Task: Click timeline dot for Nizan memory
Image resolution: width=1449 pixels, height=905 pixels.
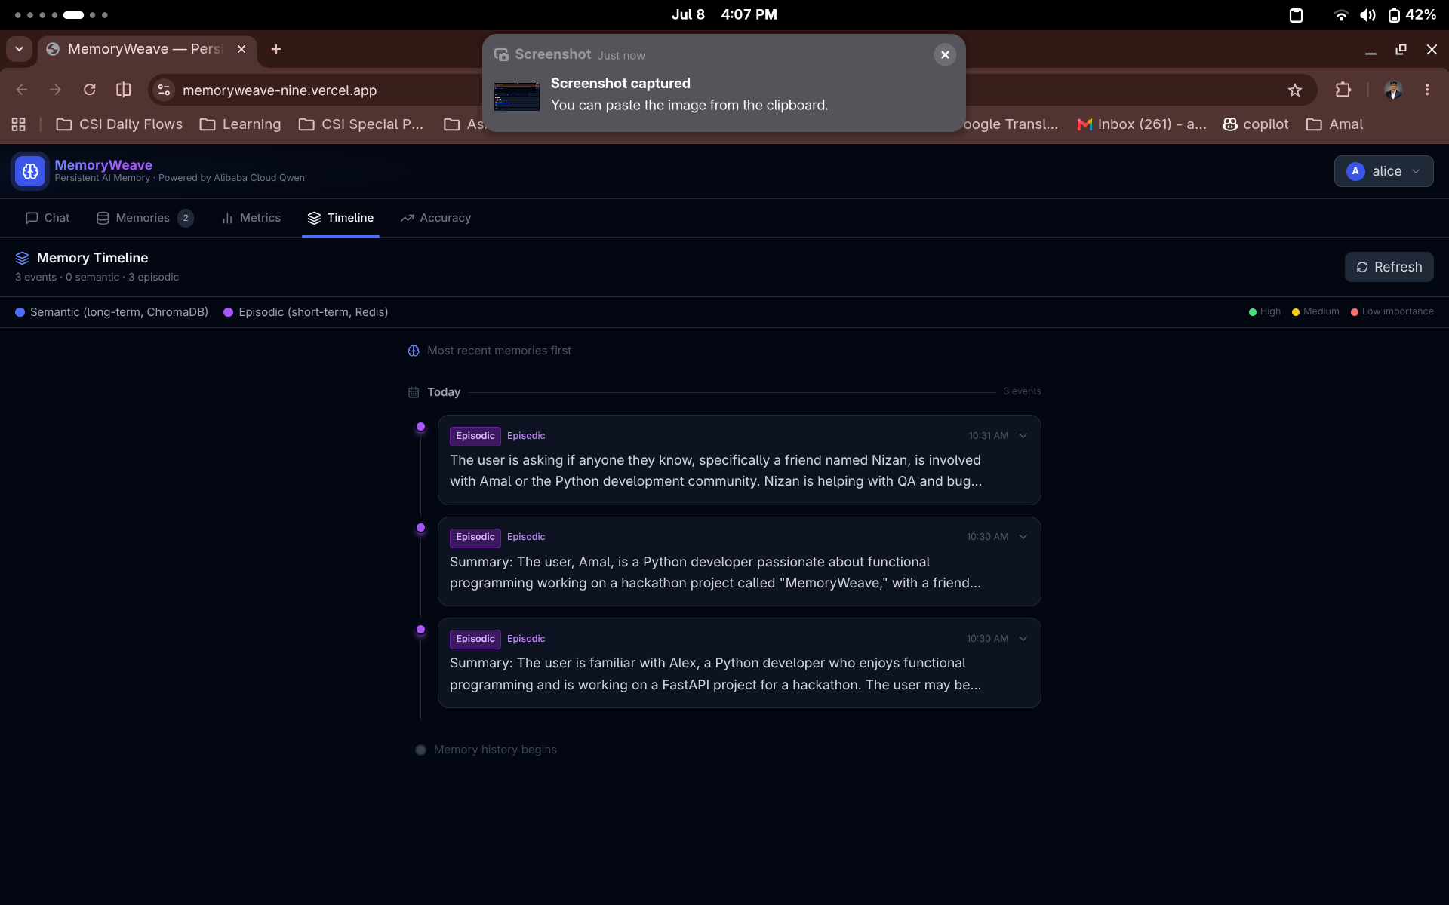Action: pyautogui.click(x=421, y=427)
